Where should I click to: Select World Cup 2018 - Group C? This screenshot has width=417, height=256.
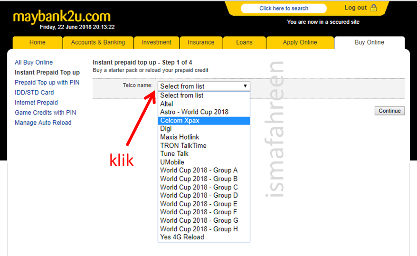coord(204,188)
